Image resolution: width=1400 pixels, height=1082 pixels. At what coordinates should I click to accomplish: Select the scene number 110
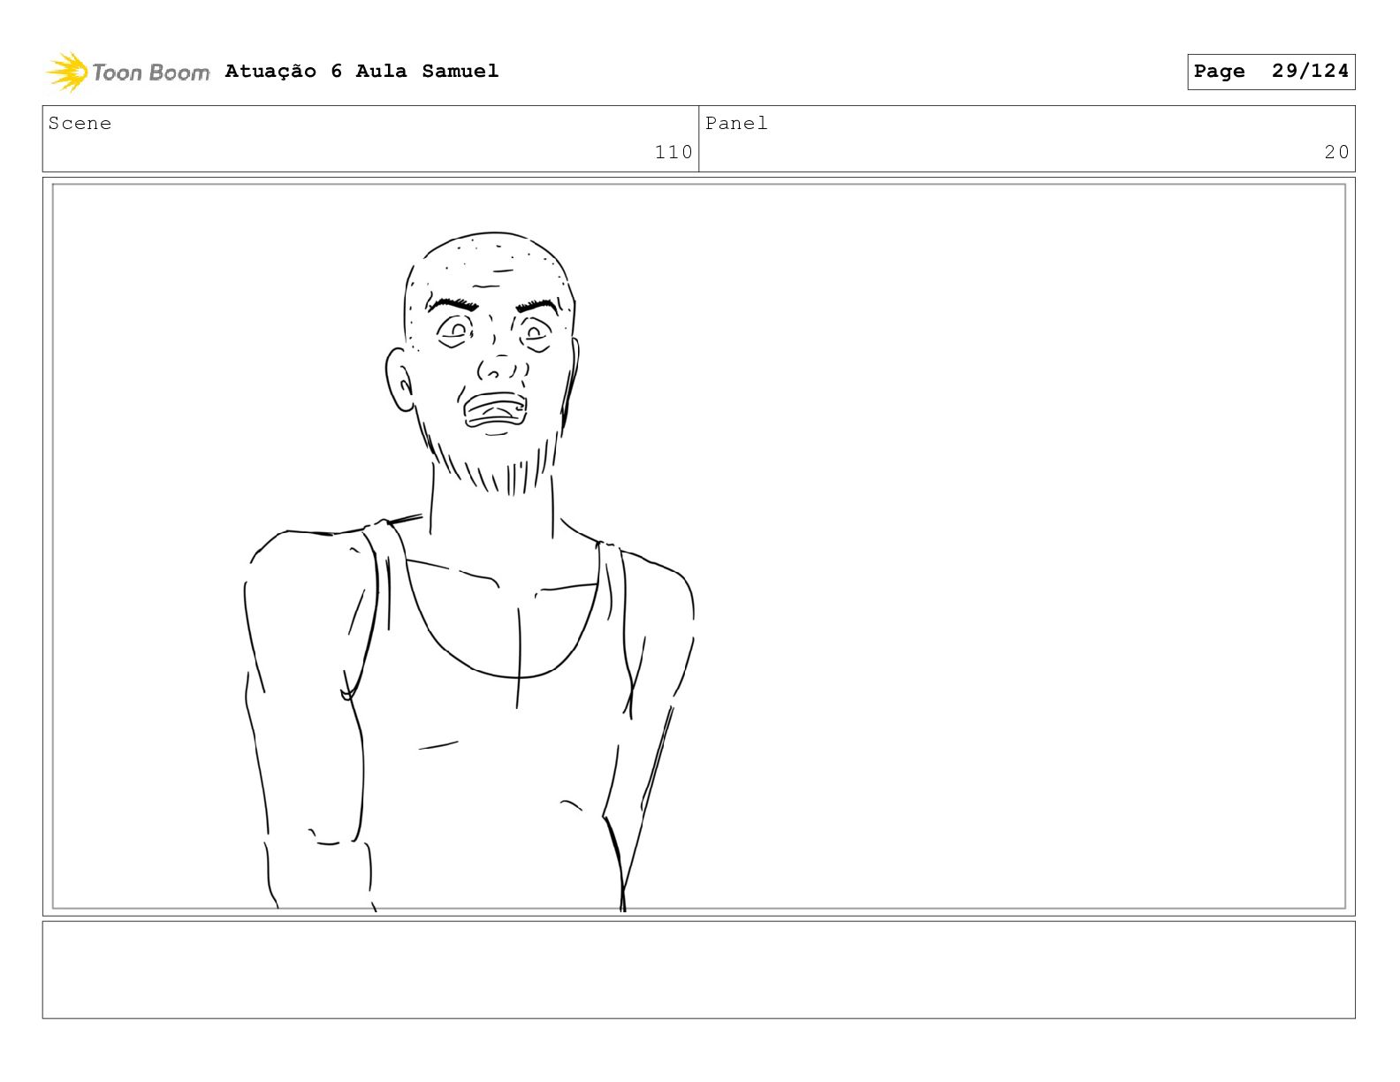point(673,152)
